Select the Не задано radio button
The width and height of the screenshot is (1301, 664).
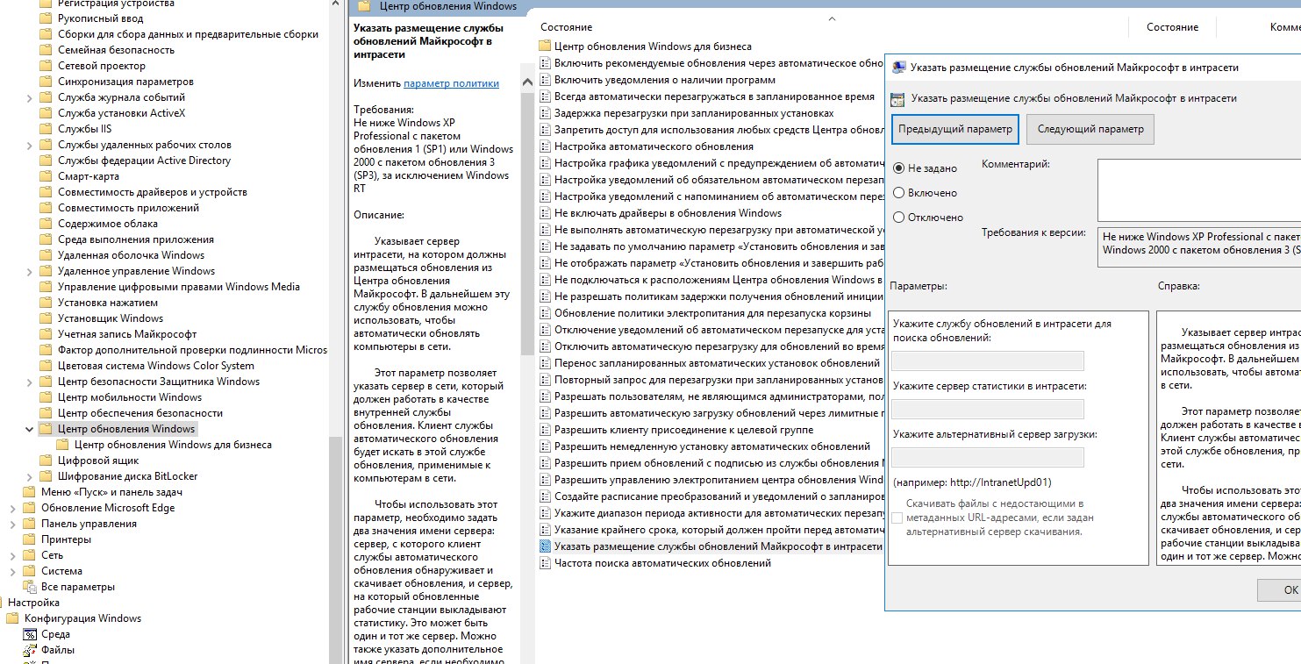coord(898,168)
